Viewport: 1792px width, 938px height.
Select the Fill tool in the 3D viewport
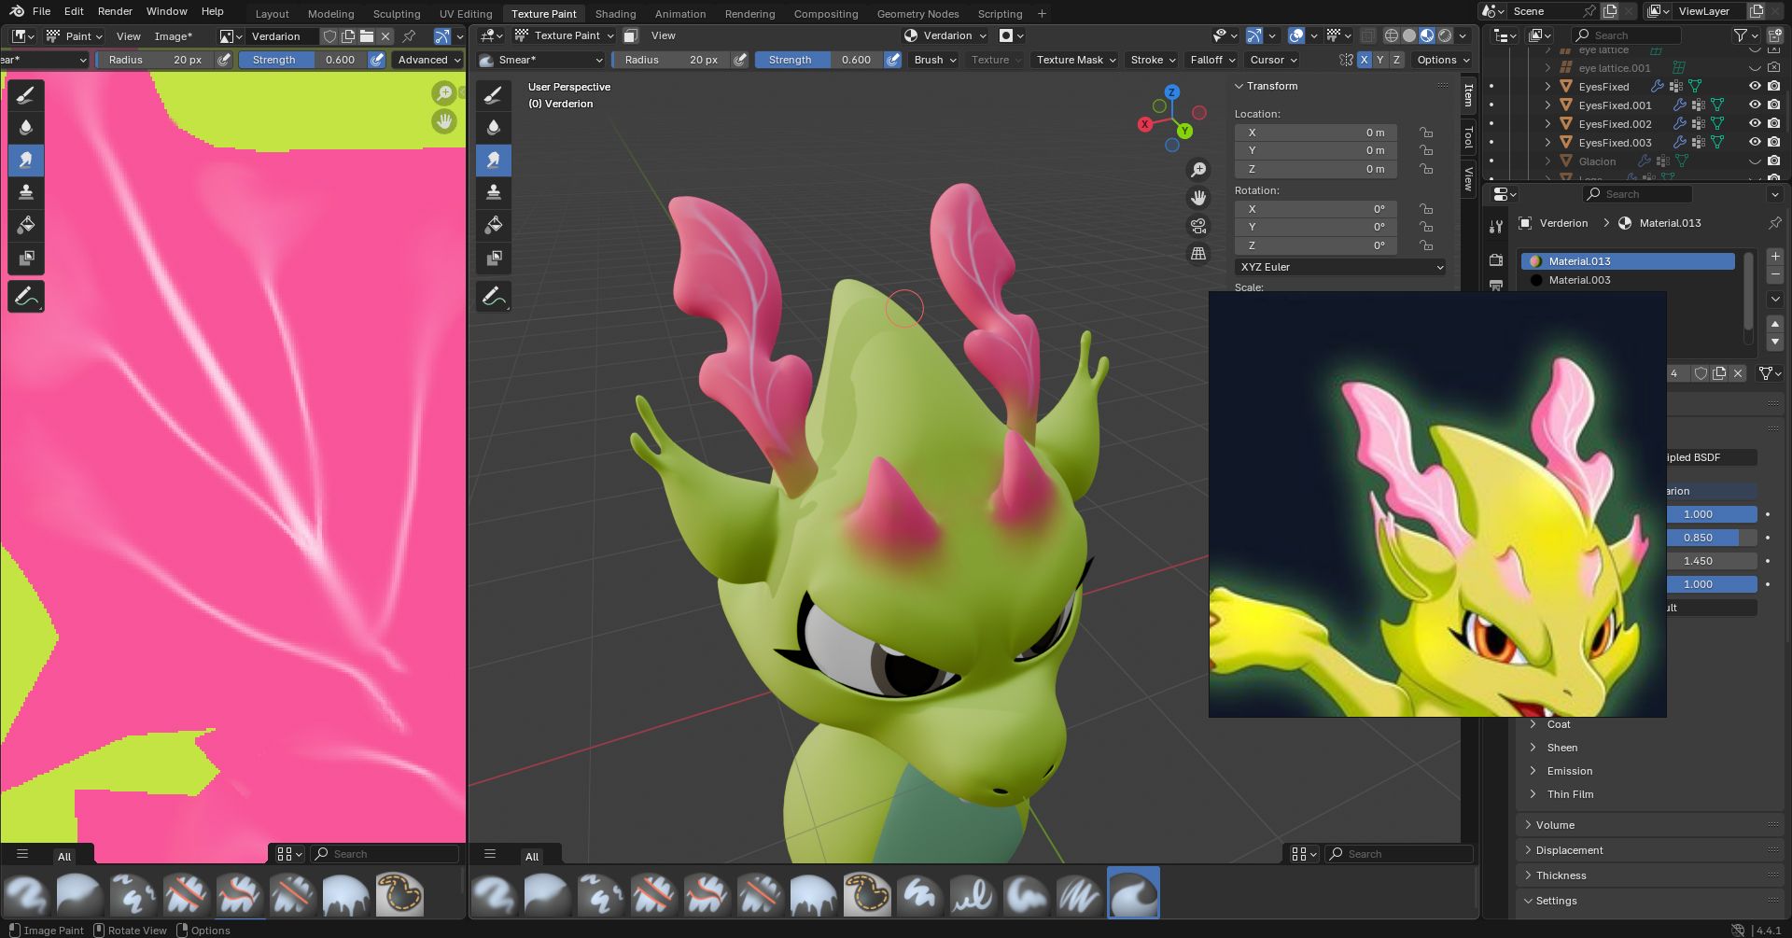tap(494, 225)
